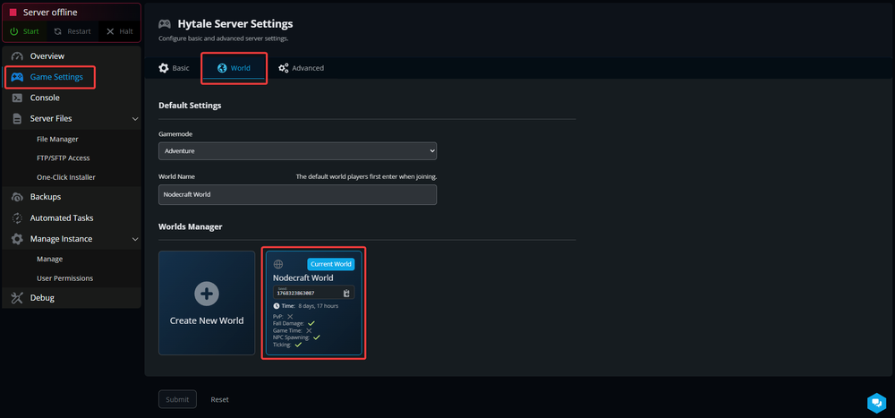Click the Create New World card
The image size is (895, 418).
tap(207, 303)
